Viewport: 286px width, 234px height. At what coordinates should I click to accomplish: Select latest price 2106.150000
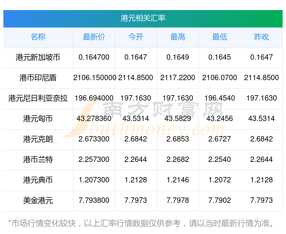pos(95,78)
